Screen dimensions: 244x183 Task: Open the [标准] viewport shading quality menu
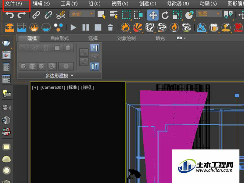[x=73, y=88]
